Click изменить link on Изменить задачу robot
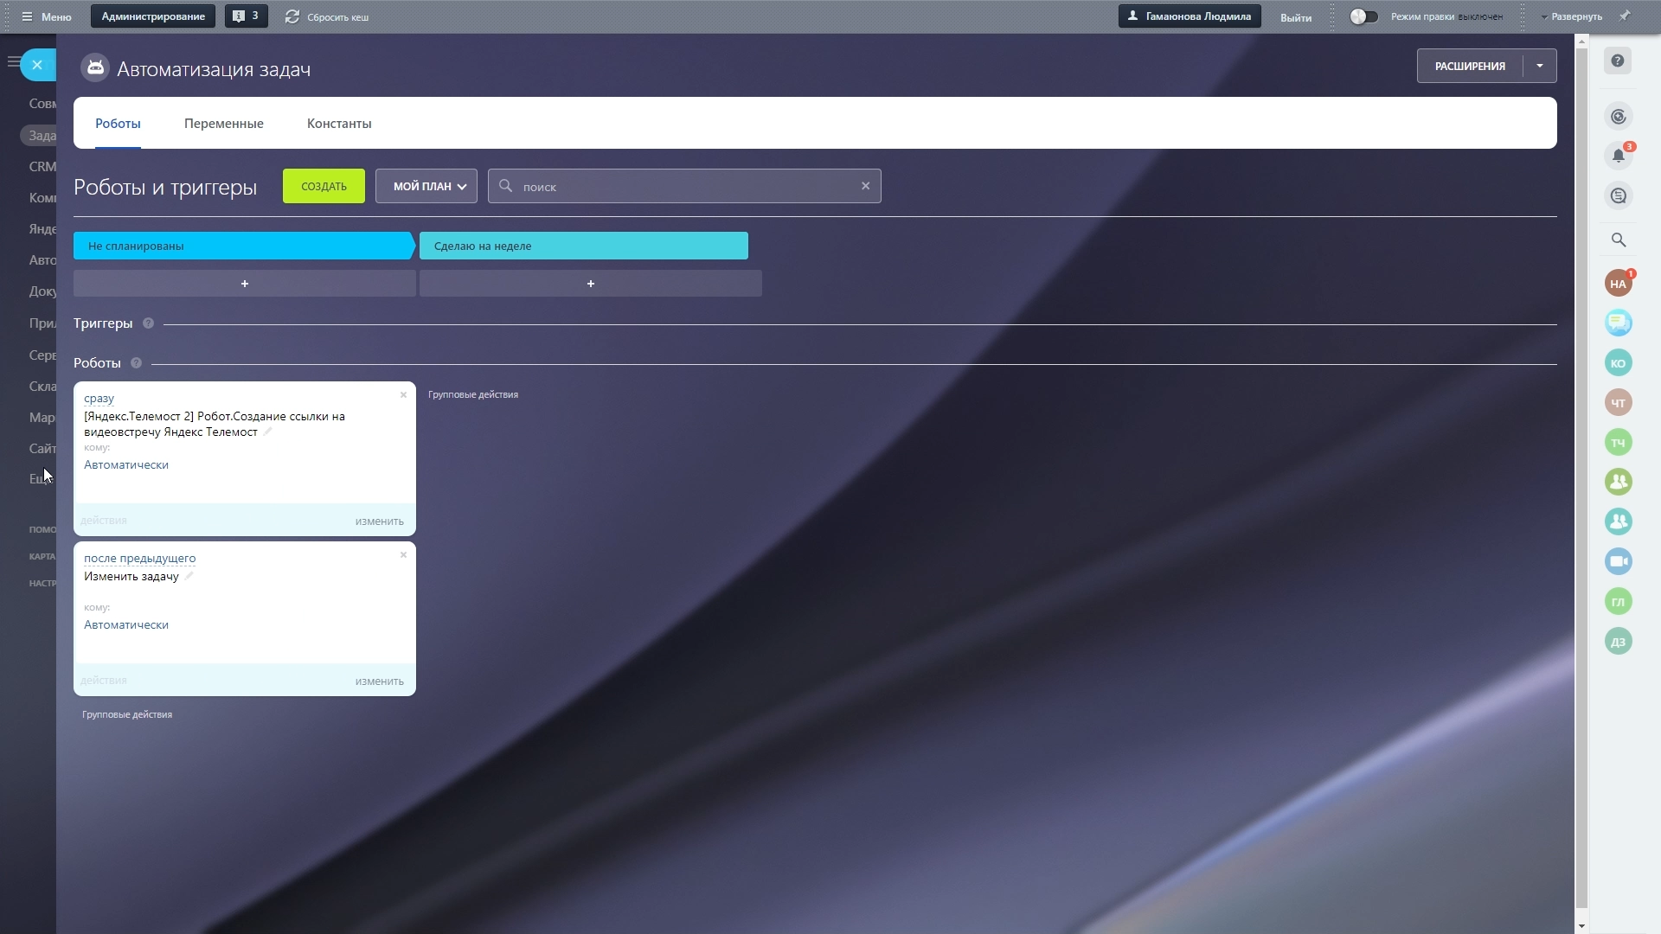Viewport: 1661px width, 934px height. [x=379, y=681]
